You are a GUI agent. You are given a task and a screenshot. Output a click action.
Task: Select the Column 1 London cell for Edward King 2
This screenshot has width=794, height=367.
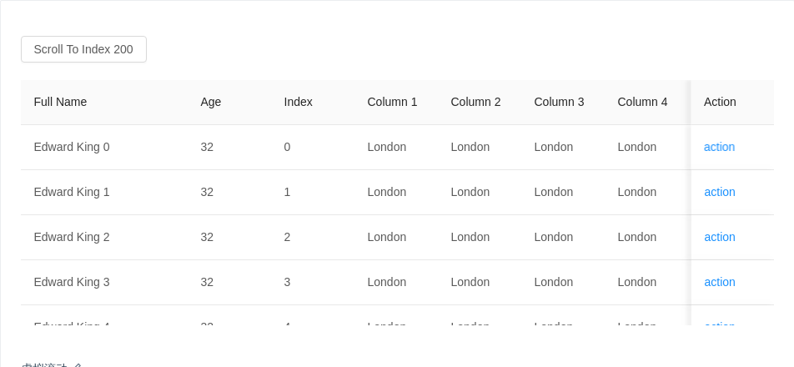click(x=386, y=237)
